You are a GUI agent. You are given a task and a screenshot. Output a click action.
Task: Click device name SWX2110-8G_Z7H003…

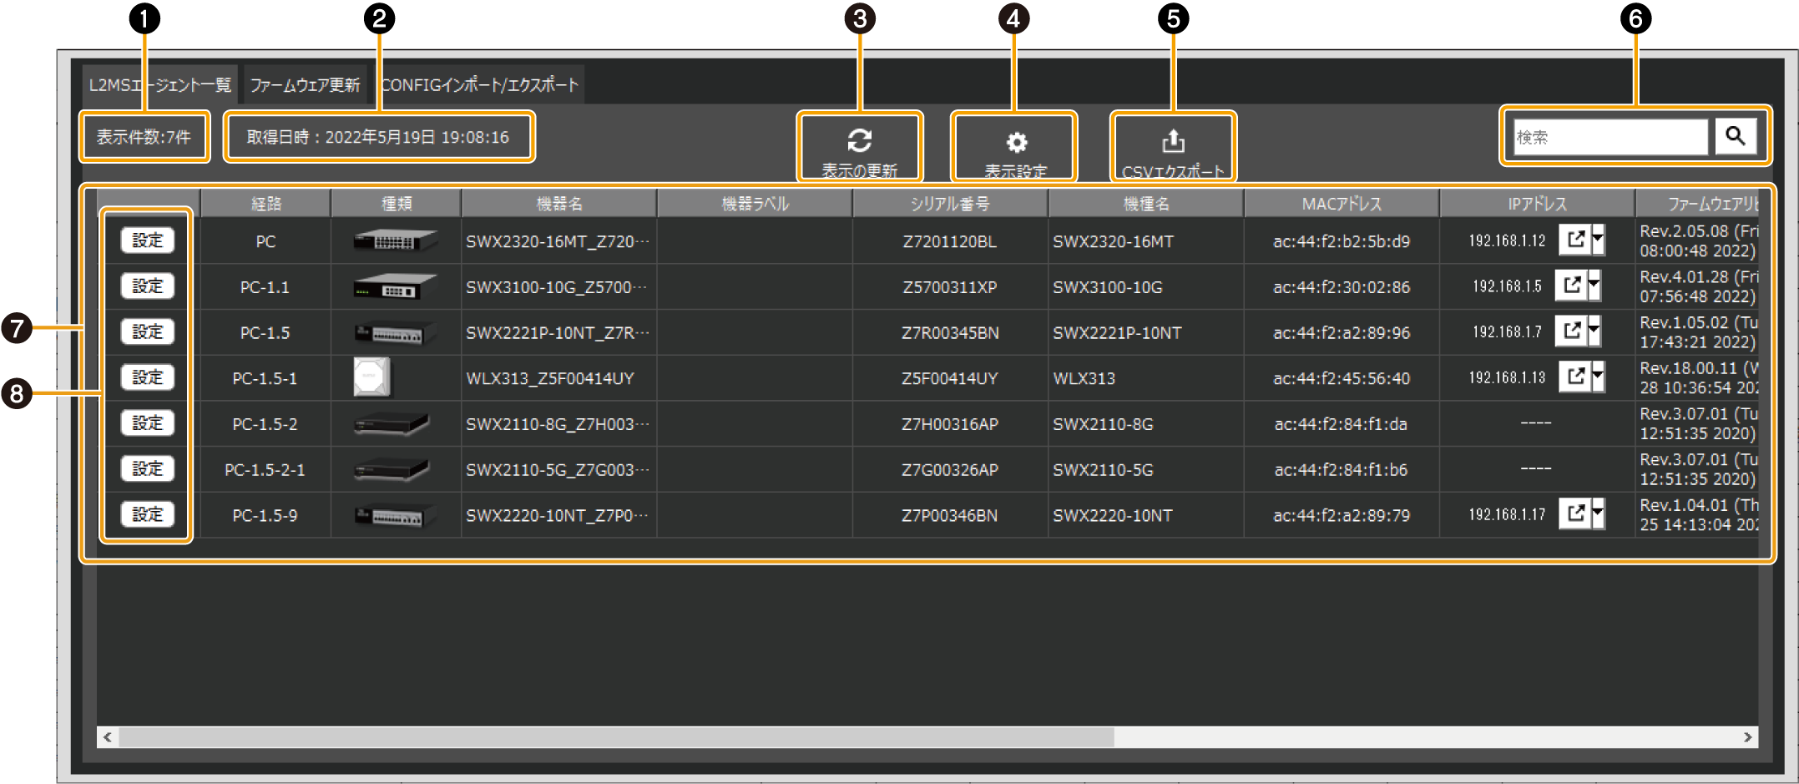[557, 424]
